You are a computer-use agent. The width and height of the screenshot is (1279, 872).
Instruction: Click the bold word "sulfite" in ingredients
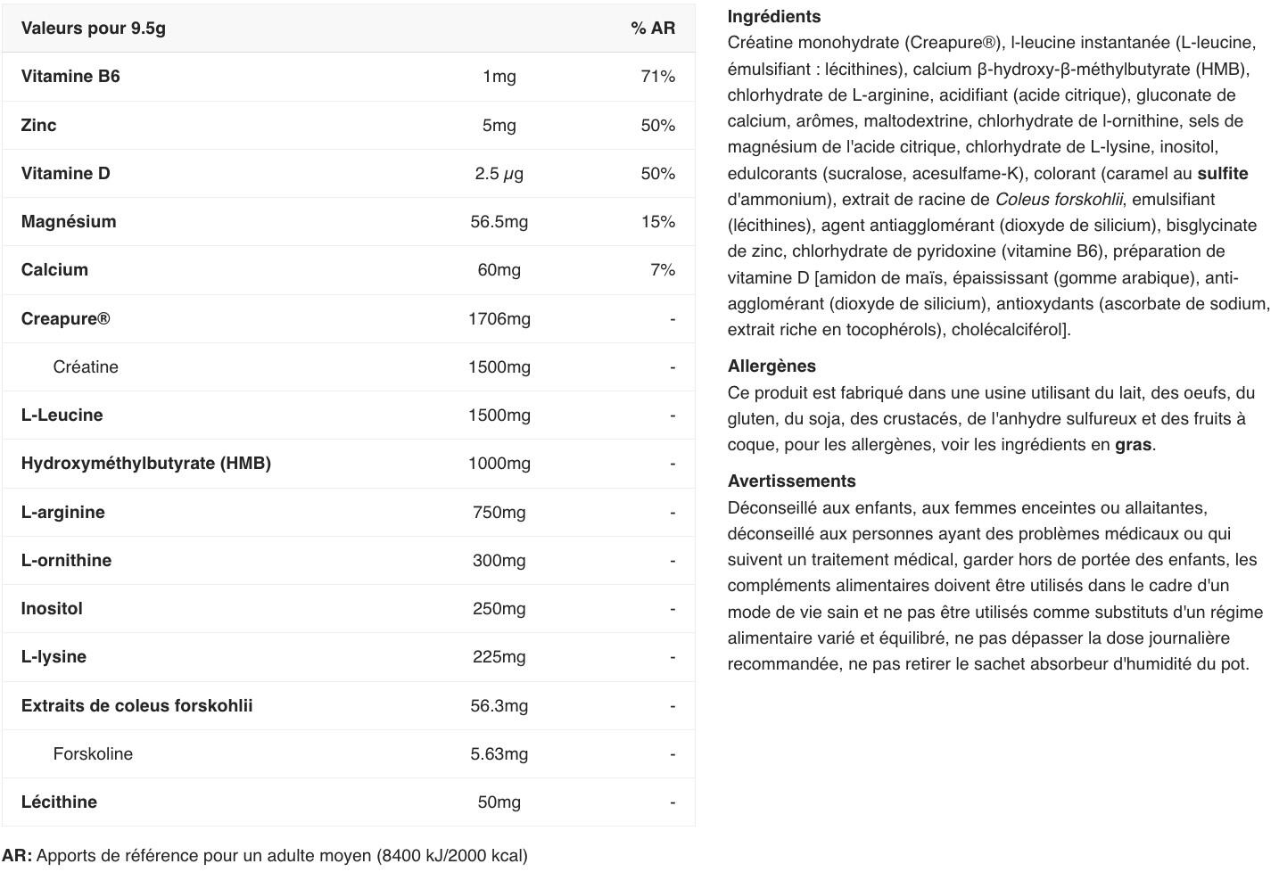coord(1222,174)
